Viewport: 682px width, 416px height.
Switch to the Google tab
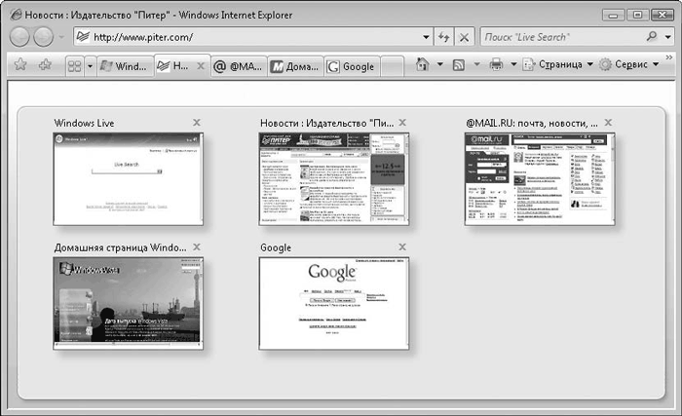click(352, 66)
